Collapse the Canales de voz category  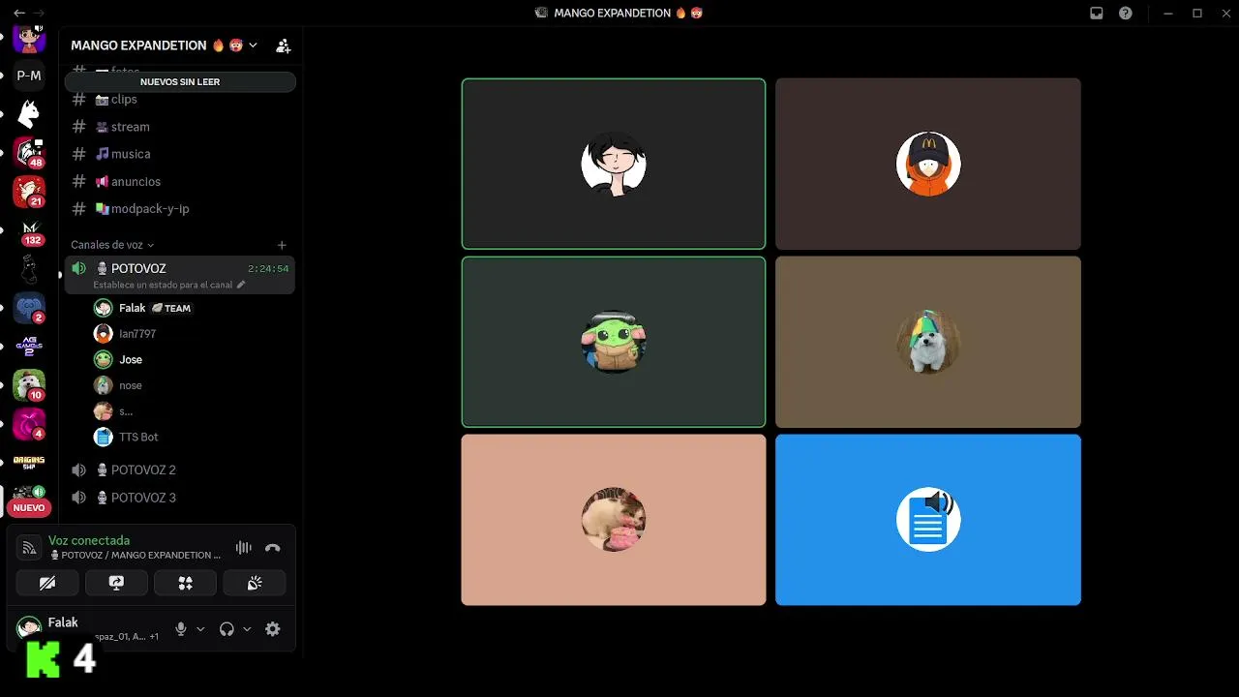(x=112, y=245)
